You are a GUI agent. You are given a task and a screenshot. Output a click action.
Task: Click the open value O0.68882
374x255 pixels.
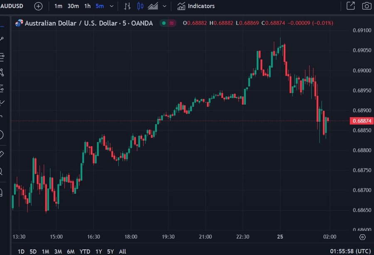[195, 23]
